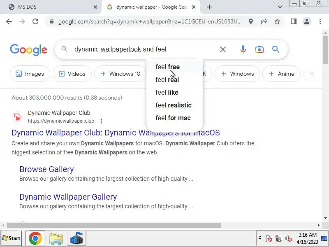The image size is (329, 247).
Task: Close the MS DOS tab
Action: (x=95, y=7)
